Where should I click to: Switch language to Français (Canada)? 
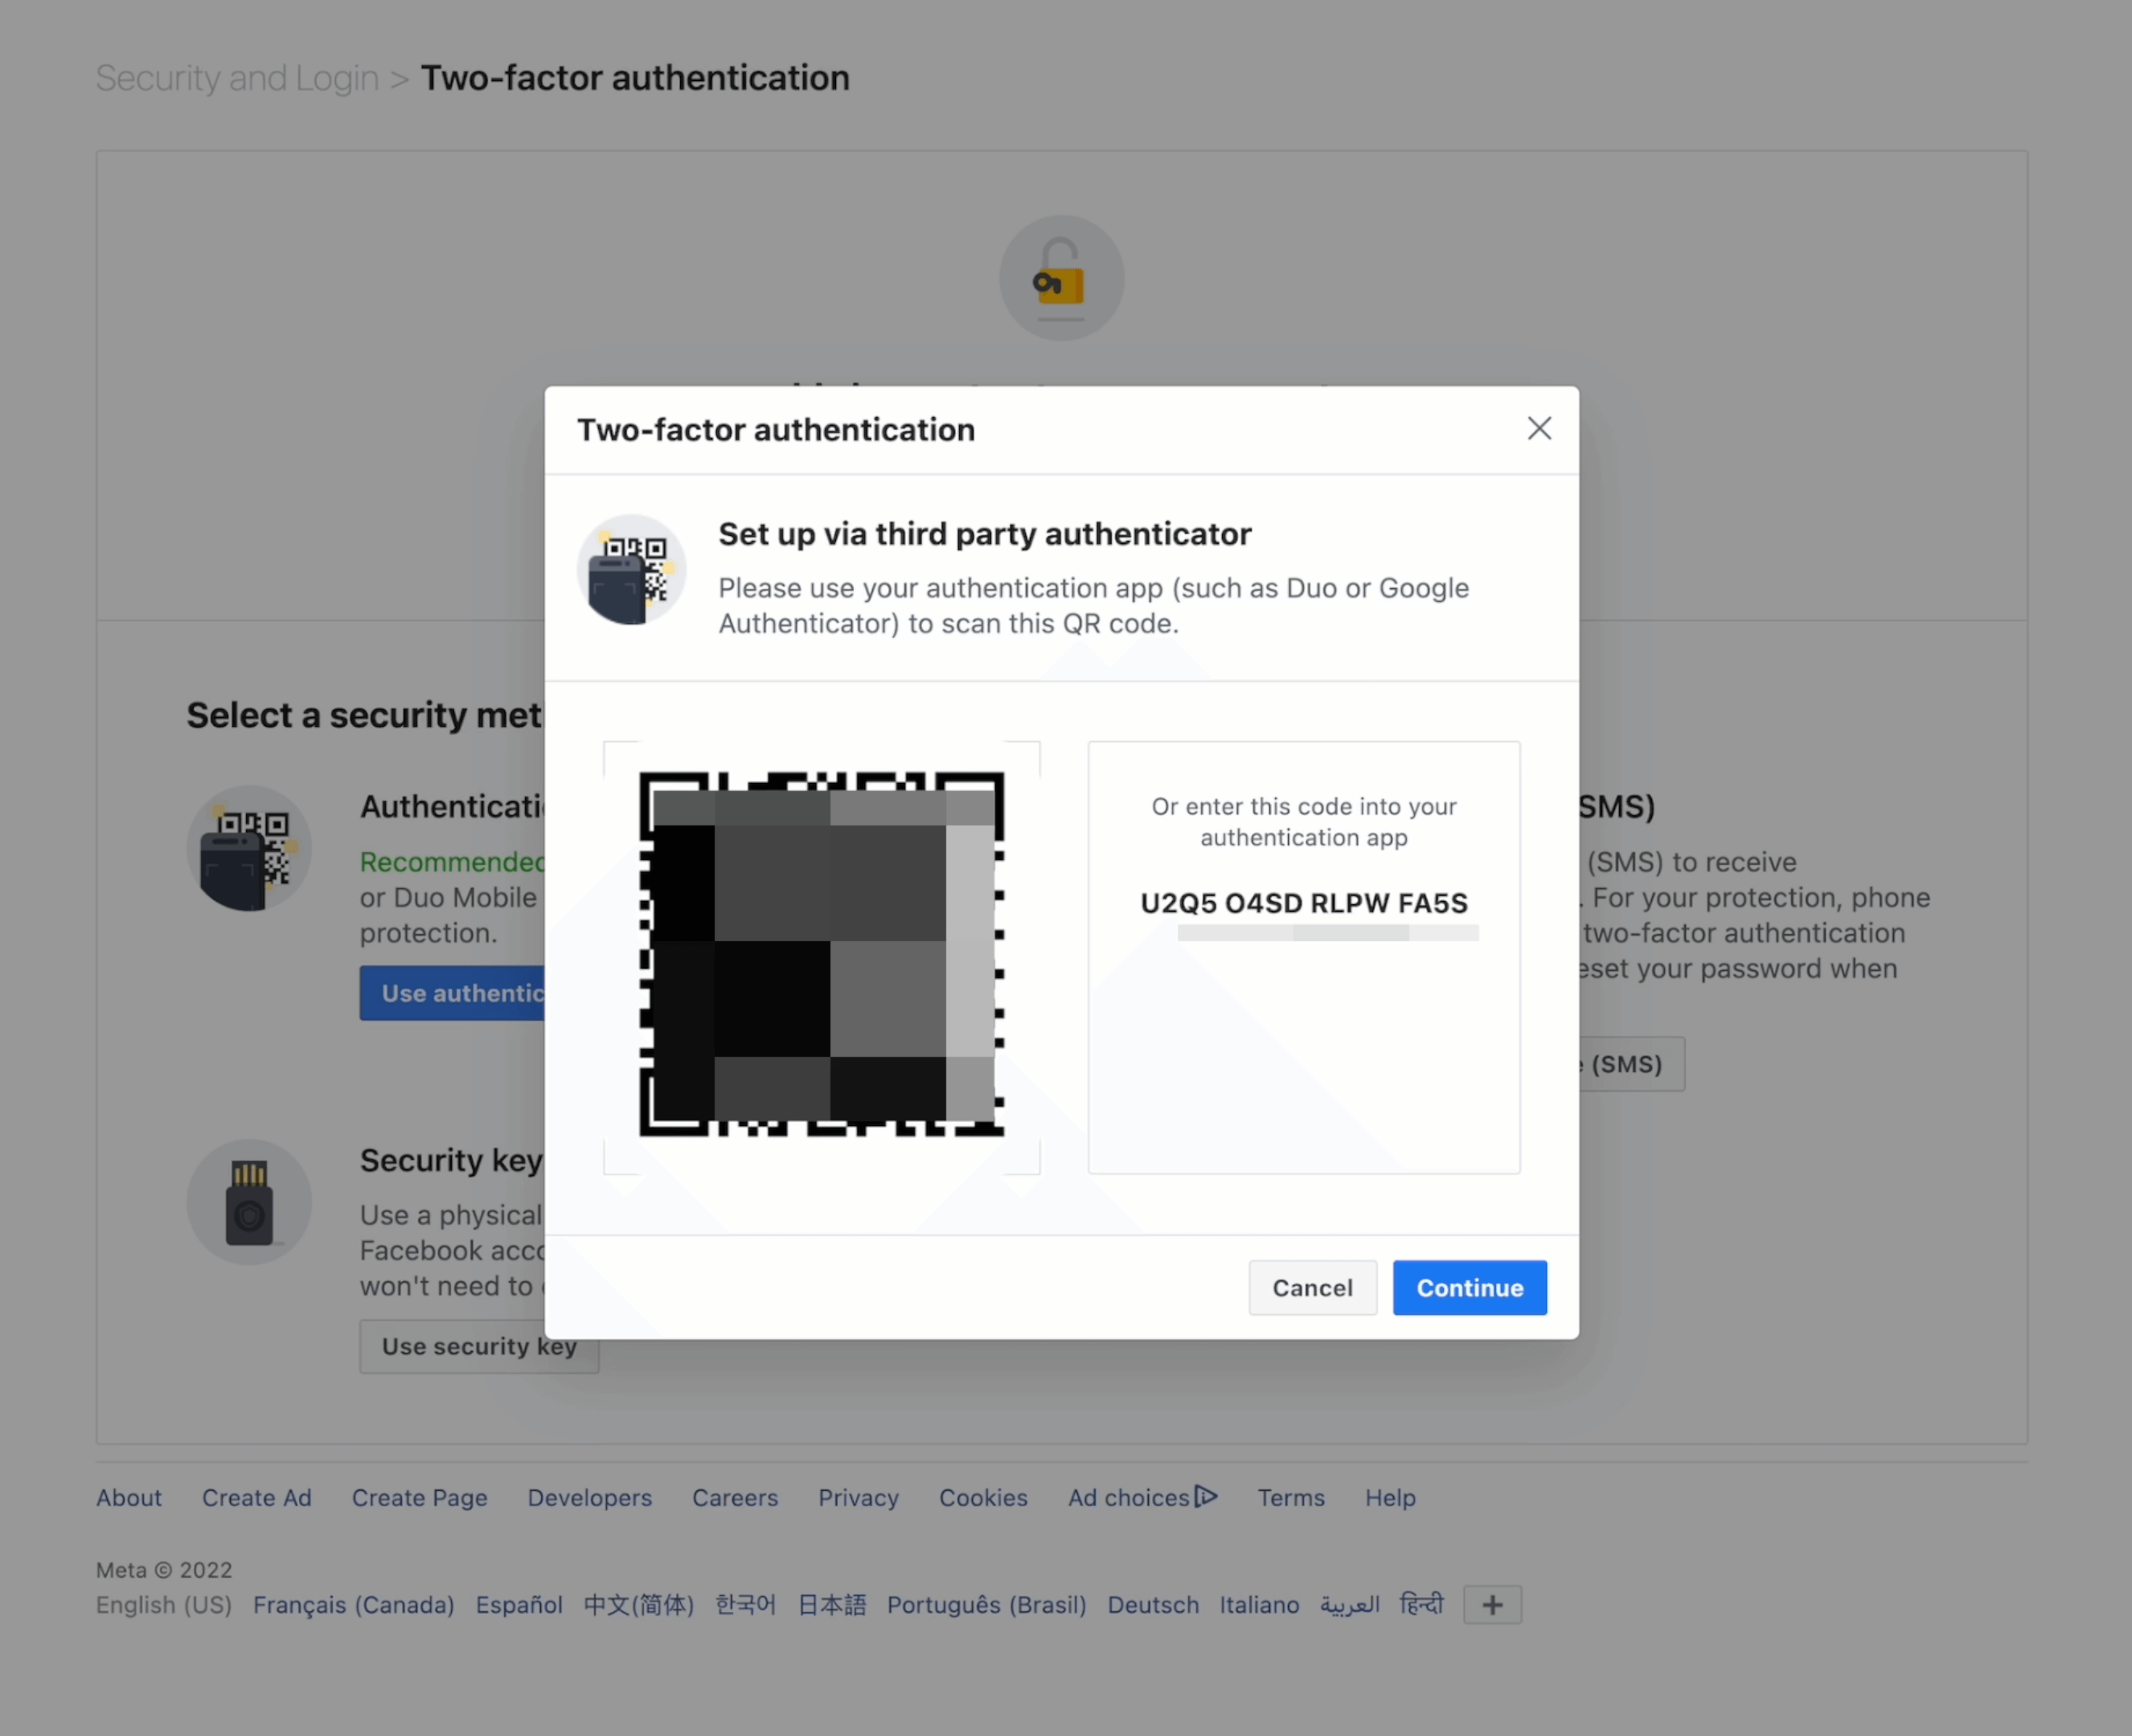[x=354, y=1604]
